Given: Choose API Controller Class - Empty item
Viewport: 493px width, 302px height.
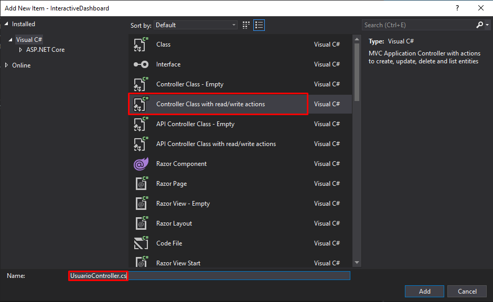Looking at the screenshot, I should [240, 124].
